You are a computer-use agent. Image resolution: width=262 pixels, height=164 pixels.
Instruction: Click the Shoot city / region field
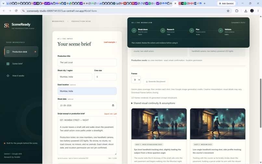click(x=75, y=77)
